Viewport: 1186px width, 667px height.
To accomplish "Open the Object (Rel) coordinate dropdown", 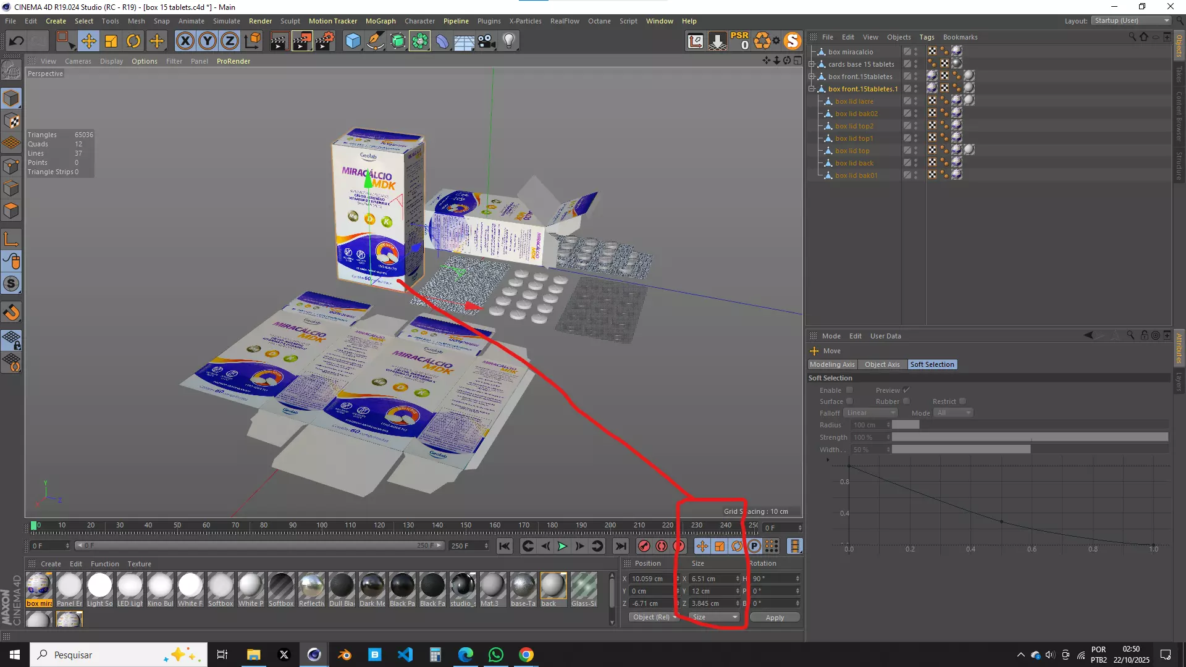I will 654,617.
